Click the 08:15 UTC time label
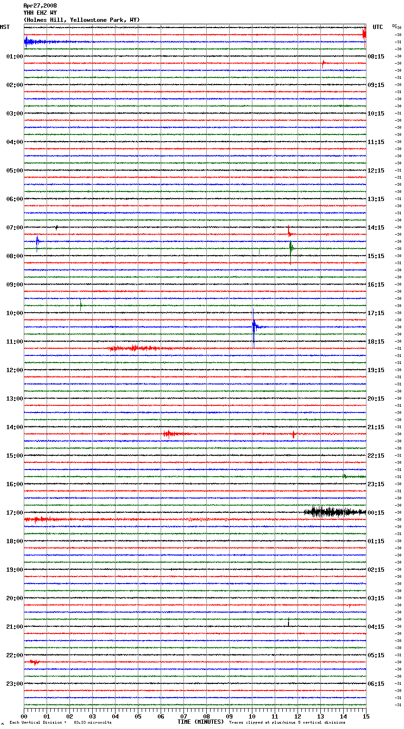The height and width of the screenshot is (729, 404). pos(376,57)
